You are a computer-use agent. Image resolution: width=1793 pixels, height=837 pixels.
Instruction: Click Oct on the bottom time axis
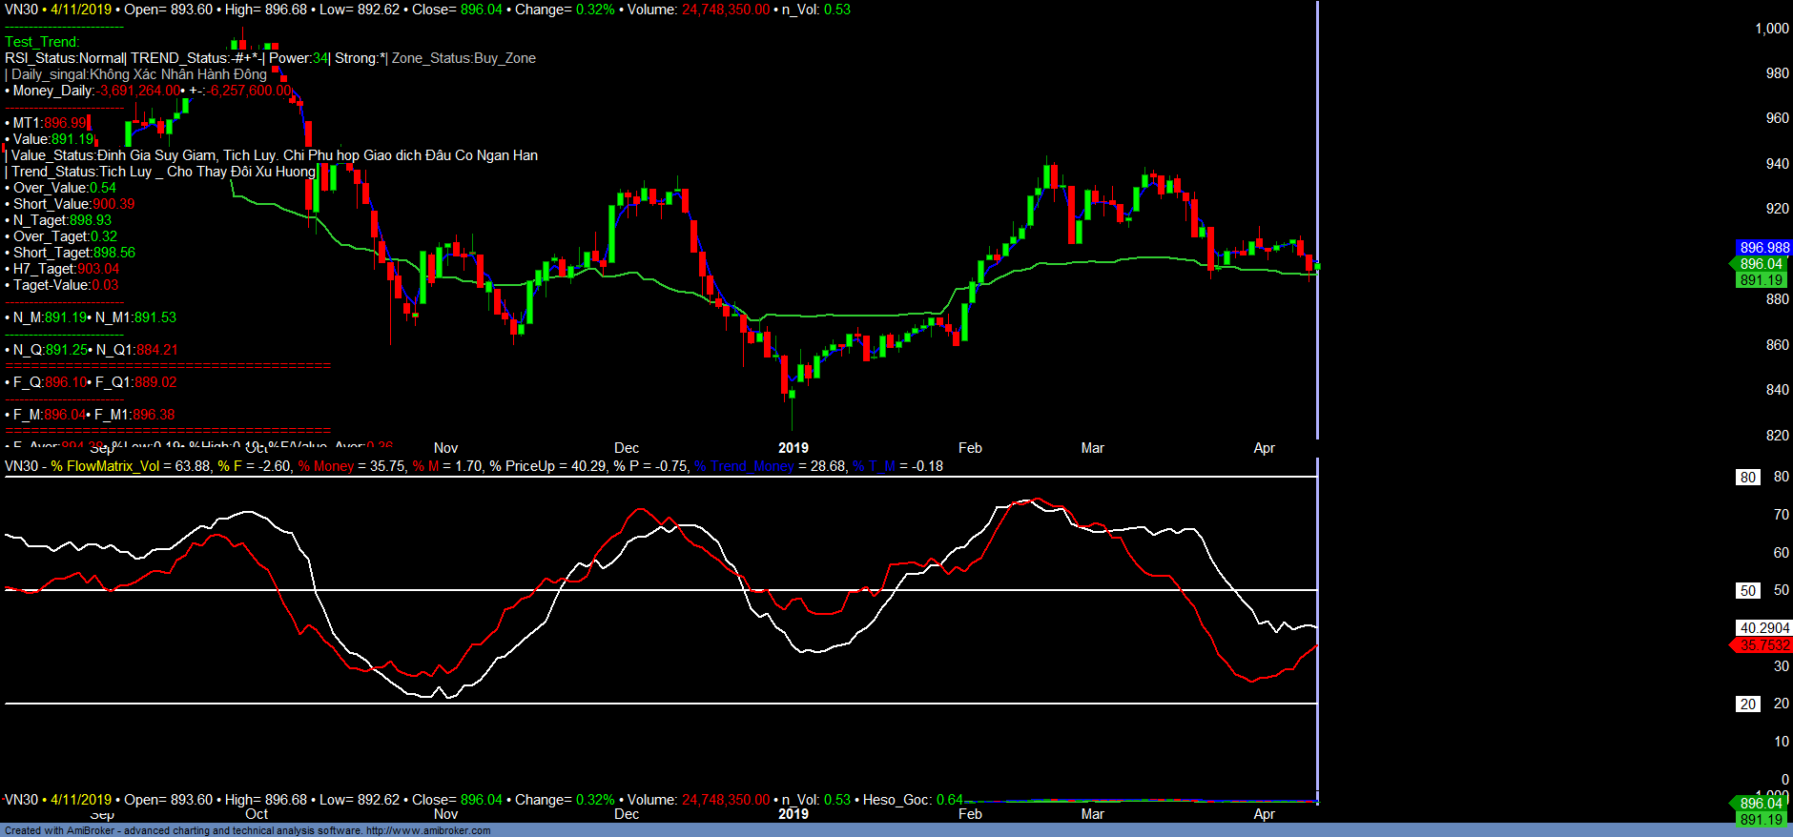(257, 814)
